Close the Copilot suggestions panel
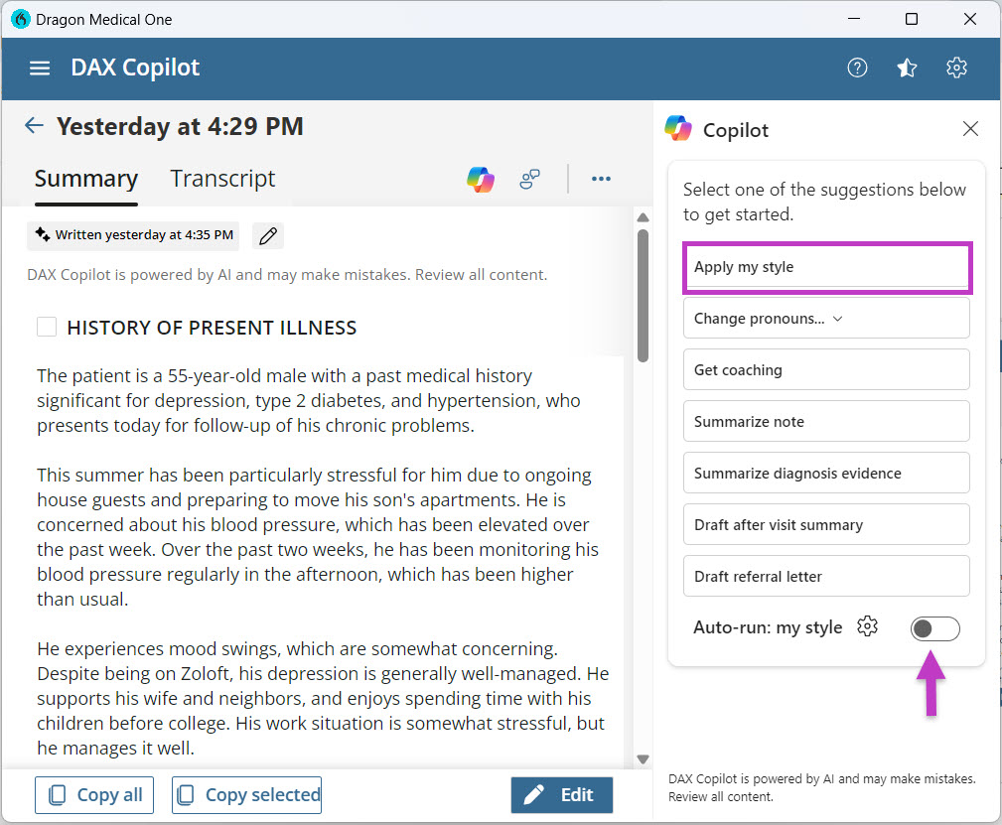The image size is (1002, 825). pyautogui.click(x=970, y=129)
